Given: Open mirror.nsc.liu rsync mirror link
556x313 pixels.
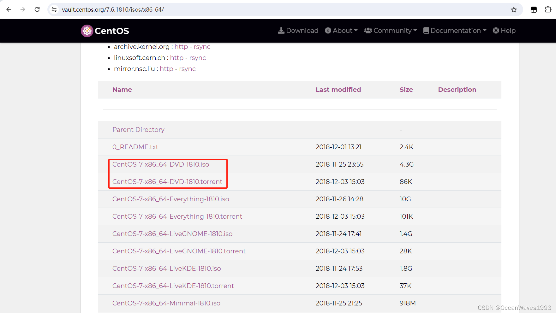Looking at the screenshot, I should point(187,69).
